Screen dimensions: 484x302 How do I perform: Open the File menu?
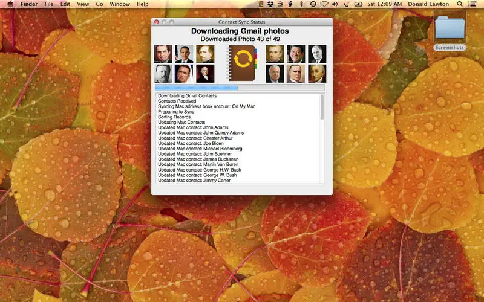49,4
